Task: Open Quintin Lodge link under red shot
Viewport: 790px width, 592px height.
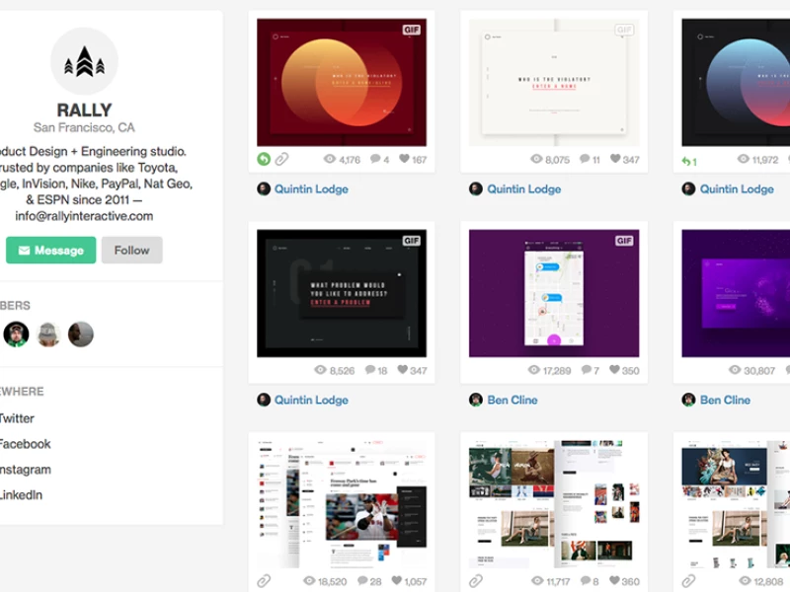Action: point(311,189)
